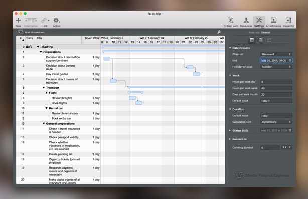Select the Book flights task row

click(58, 103)
